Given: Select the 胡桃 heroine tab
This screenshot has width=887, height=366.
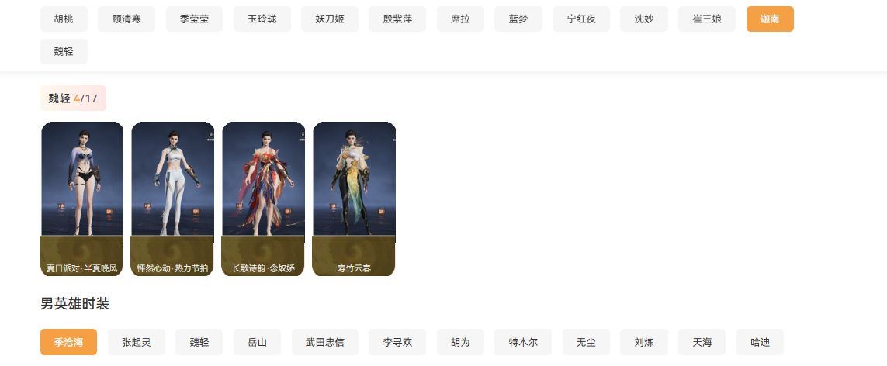Looking at the screenshot, I should coord(64,19).
